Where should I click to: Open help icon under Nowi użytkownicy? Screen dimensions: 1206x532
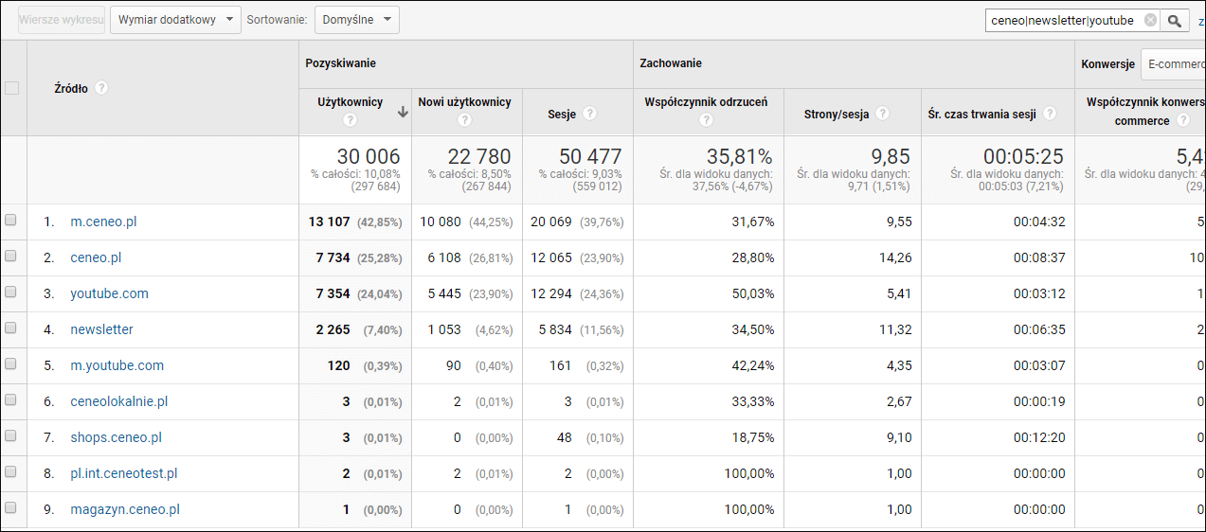(x=464, y=120)
